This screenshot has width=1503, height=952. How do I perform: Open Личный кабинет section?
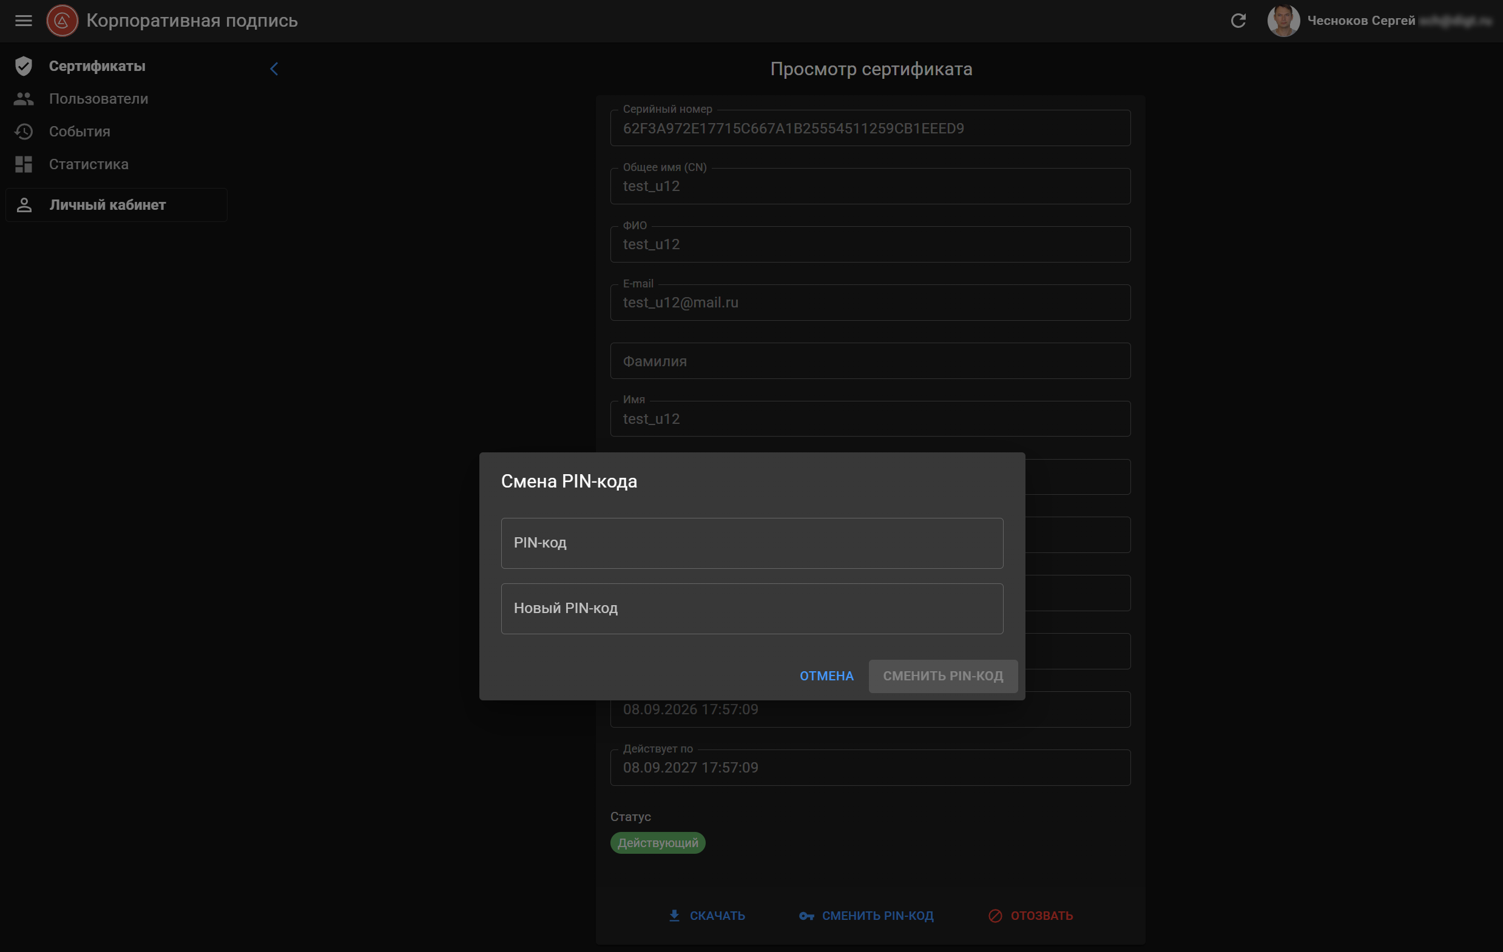(116, 204)
